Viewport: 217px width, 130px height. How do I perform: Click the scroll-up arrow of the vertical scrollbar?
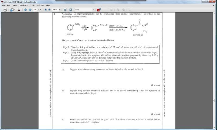(214, 13)
